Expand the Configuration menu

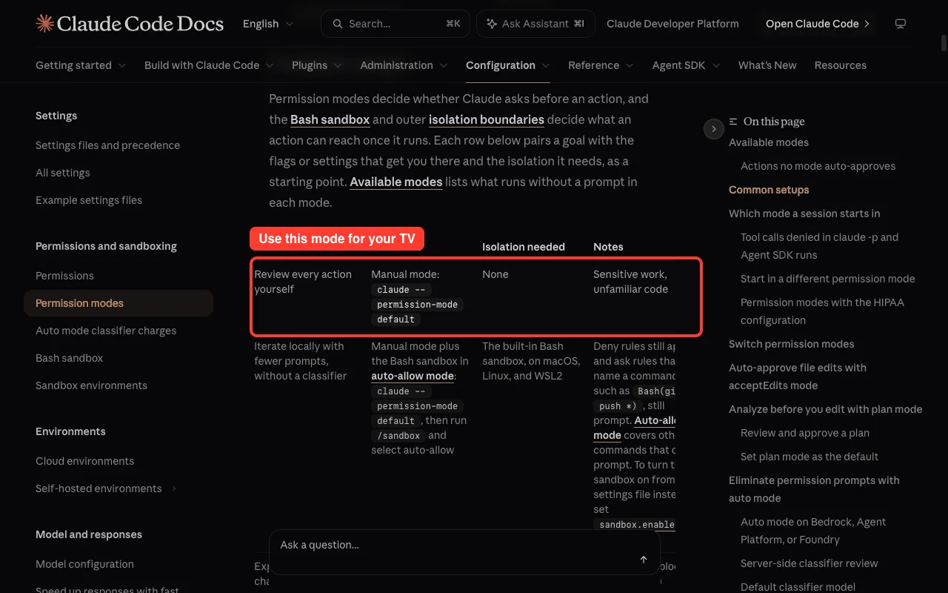[508, 65]
